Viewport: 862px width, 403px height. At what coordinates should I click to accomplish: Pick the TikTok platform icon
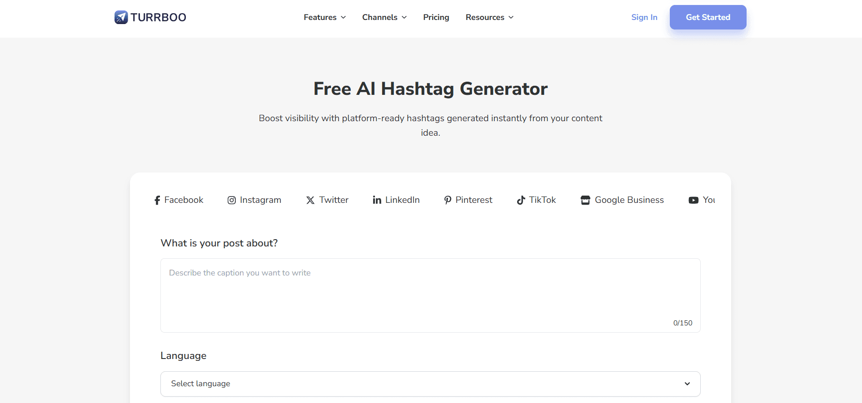[521, 200]
